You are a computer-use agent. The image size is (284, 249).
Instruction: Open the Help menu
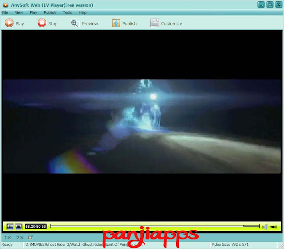83,12
